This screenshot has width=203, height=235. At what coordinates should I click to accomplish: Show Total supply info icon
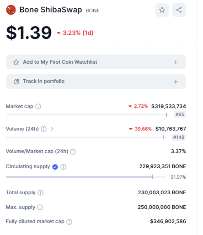point(41,193)
